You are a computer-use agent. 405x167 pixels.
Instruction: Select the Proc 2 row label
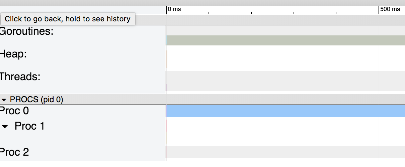pos(14,152)
